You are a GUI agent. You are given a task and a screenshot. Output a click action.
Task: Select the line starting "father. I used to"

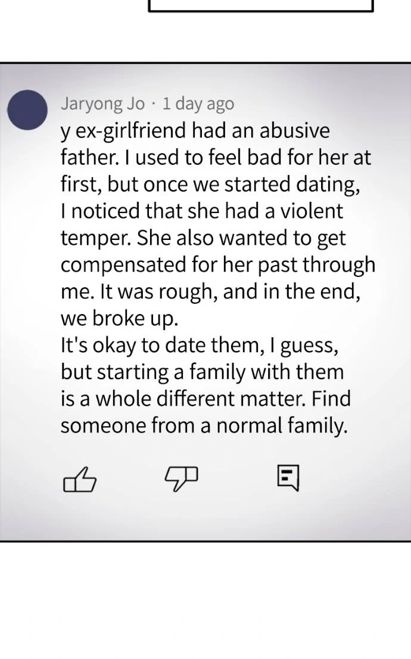point(216,158)
